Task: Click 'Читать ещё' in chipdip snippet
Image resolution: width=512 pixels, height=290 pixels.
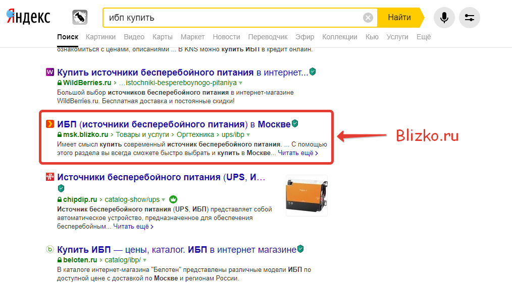Action: tap(133, 227)
